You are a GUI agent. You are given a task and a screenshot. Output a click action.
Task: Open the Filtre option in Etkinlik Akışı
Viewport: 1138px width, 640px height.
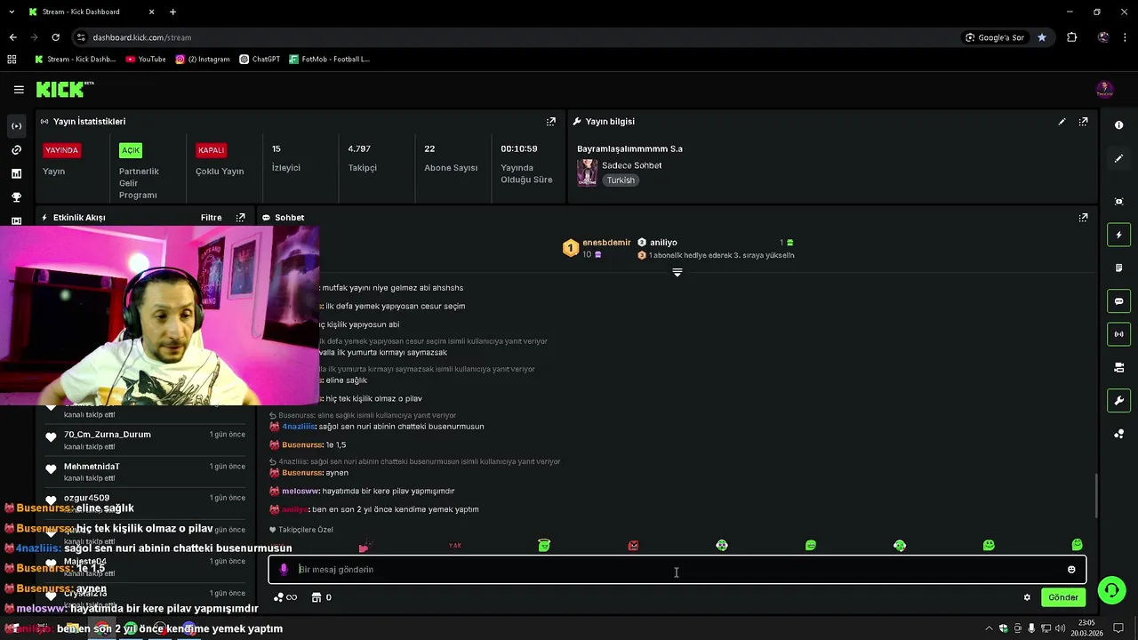point(211,218)
